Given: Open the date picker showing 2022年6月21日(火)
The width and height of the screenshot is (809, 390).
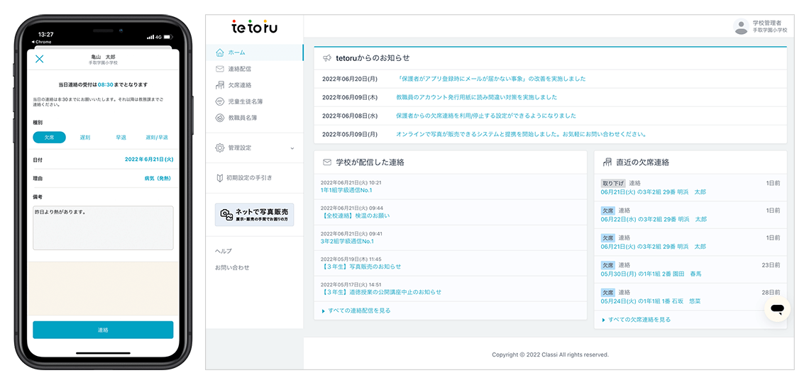Looking at the screenshot, I should 147,160.
